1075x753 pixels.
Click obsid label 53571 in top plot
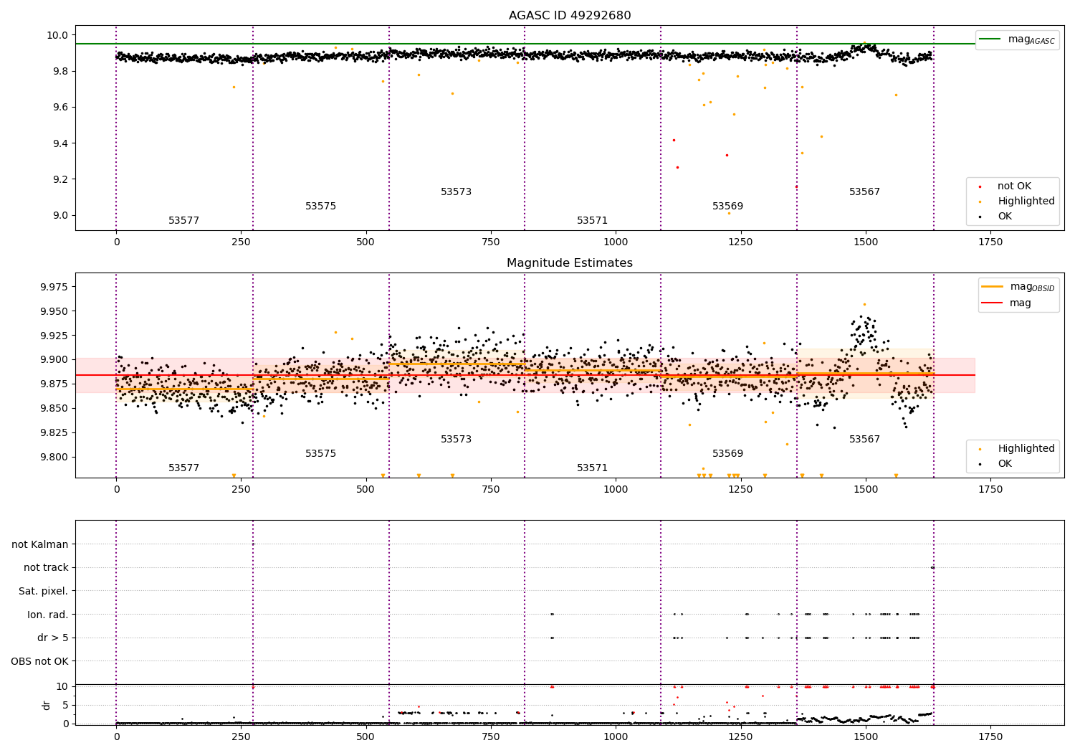pyautogui.click(x=592, y=221)
